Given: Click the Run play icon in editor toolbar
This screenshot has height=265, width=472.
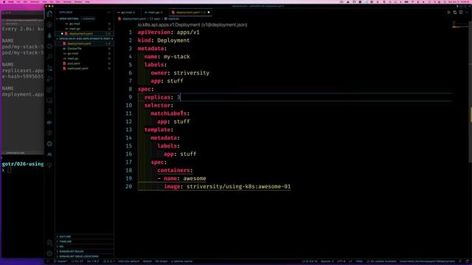Looking at the screenshot, I should tap(449, 13).
